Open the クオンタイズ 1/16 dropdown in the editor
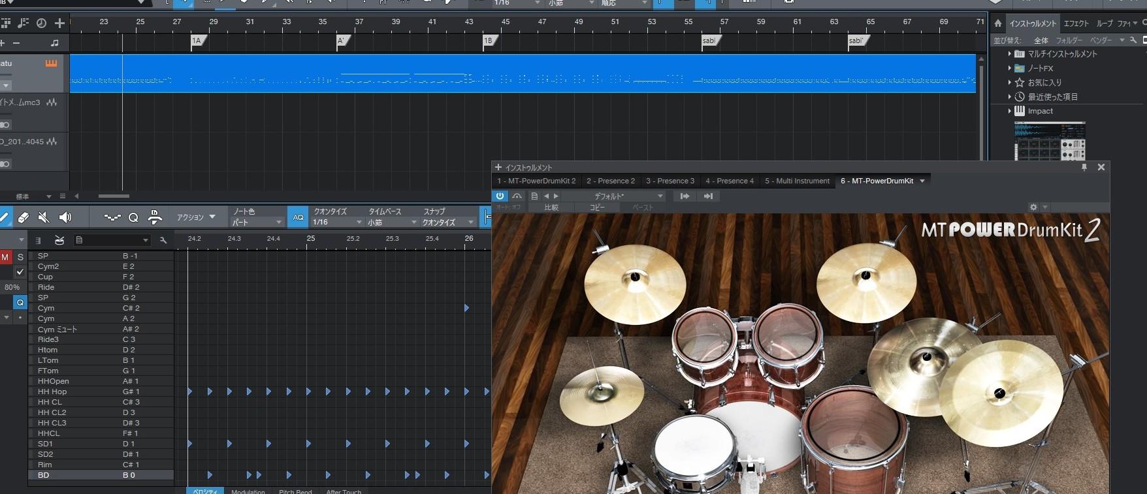The height and width of the screenshot is (494, 1147). (338, 222)
